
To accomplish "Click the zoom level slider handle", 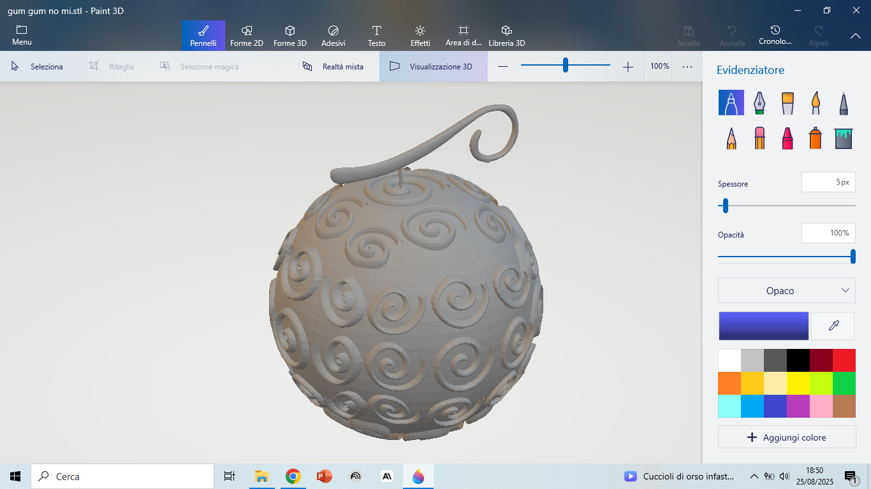I will coord(566,65).
